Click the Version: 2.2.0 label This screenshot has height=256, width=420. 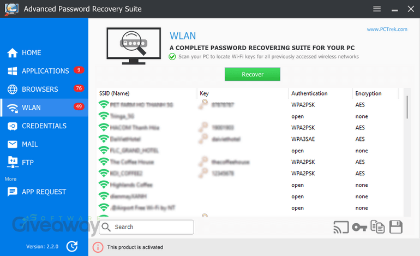coord(42,247)
